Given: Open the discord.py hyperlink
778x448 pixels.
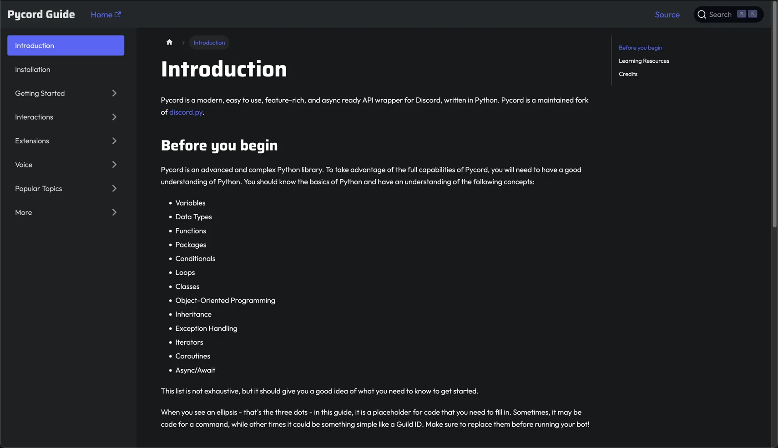Looking at the screenshot, I should tap(185, 112).
